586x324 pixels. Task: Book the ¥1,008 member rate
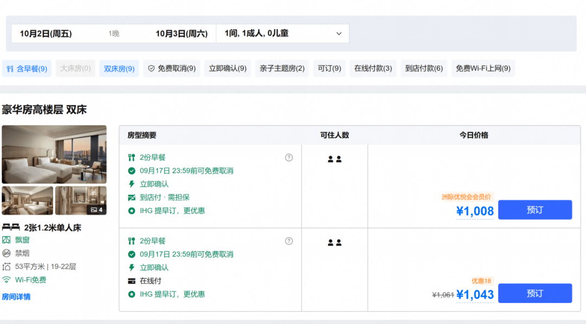(x=535, y=210)
